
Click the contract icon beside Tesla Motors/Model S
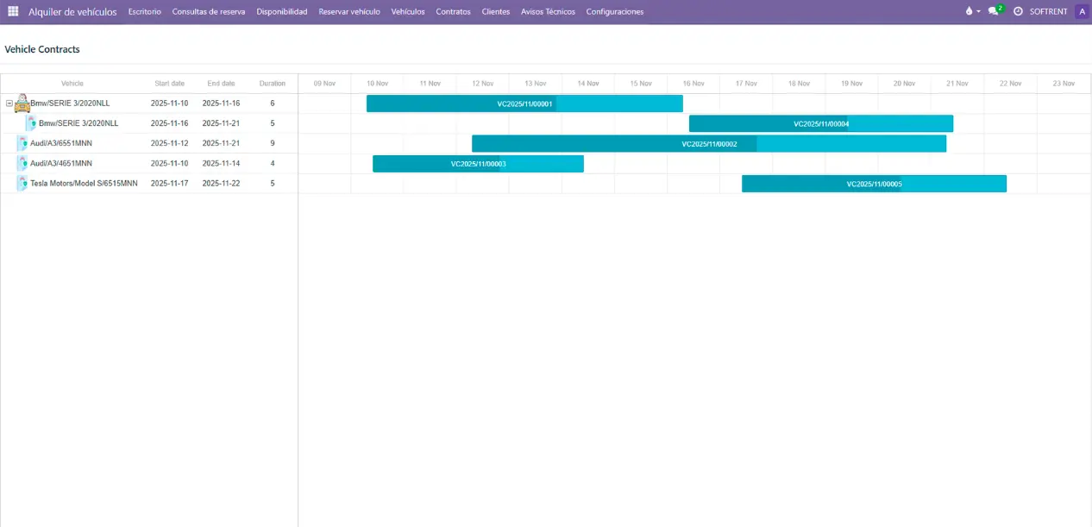(x=22, y=183)
